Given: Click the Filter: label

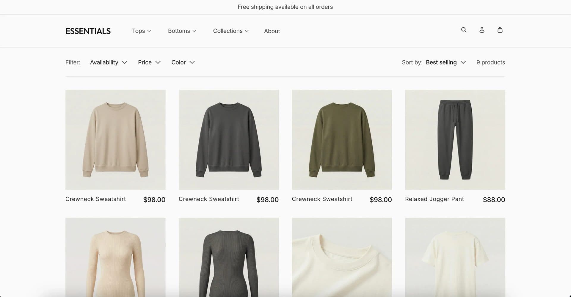Looking at the screenshot, I should point(73,62).
